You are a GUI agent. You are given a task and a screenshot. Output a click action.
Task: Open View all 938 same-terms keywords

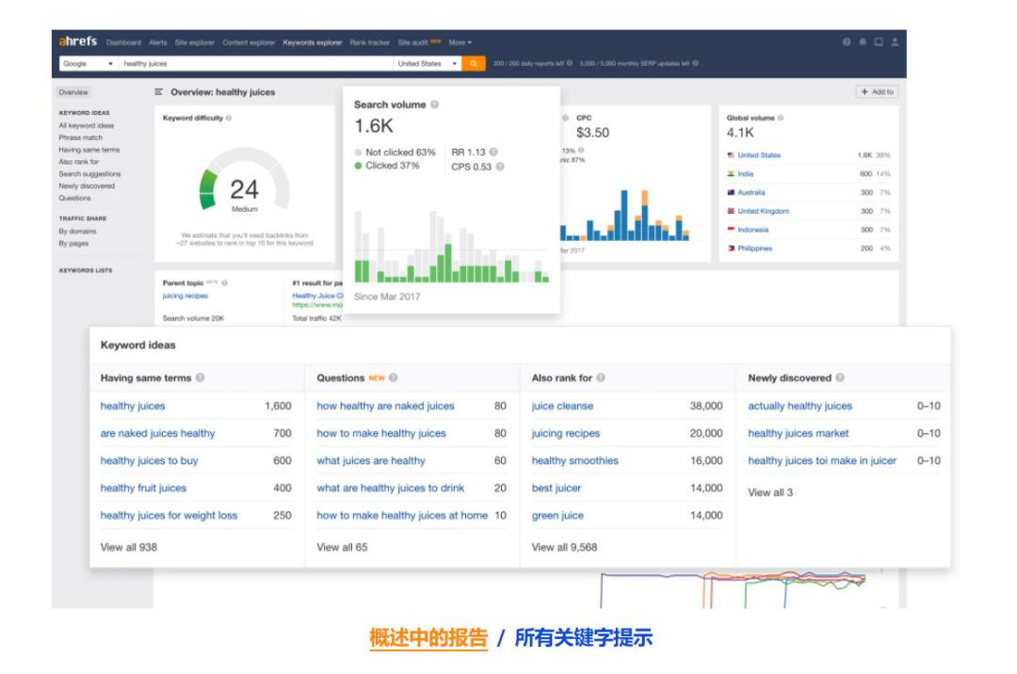tap(129, 547)
